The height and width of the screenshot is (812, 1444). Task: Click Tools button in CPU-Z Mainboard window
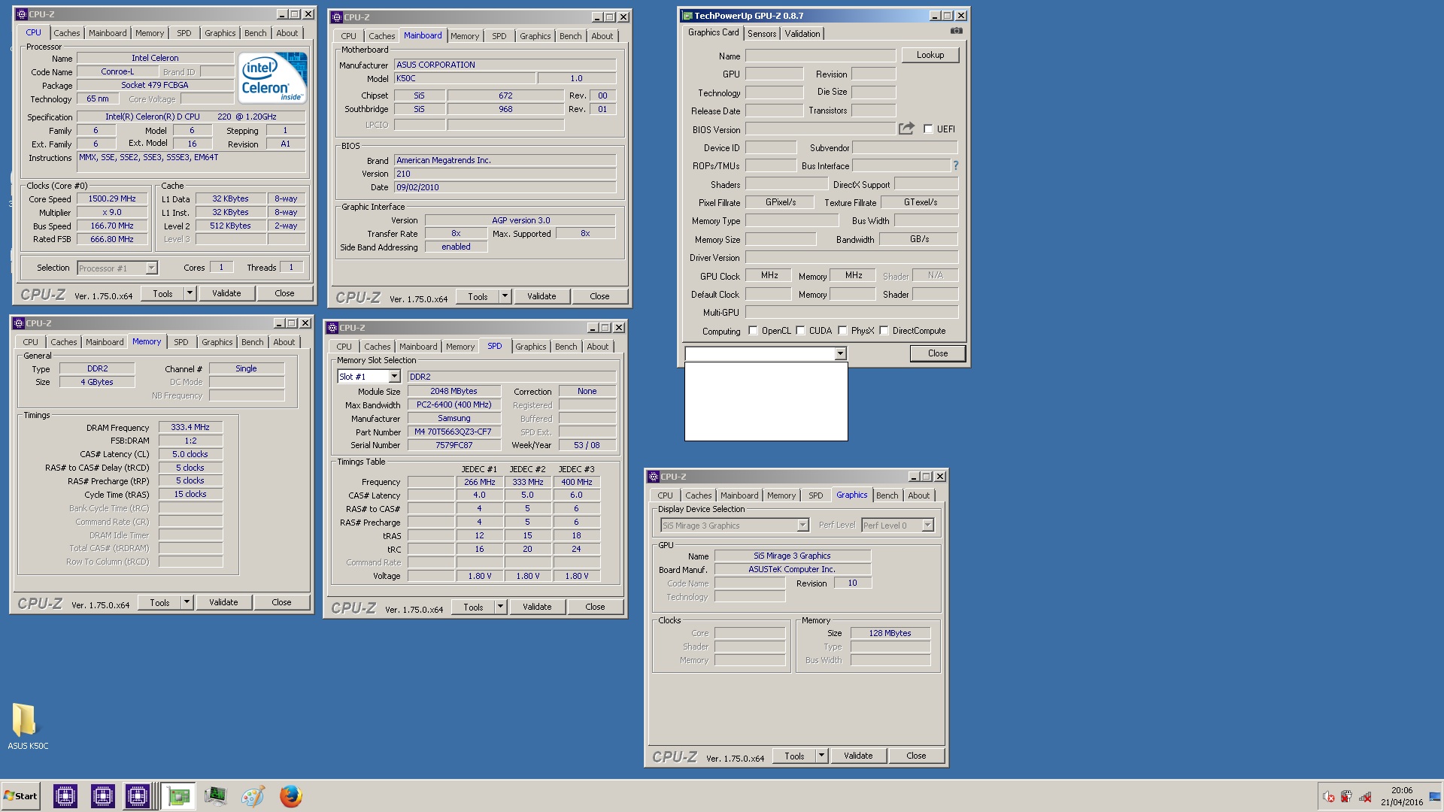[478, 296]
